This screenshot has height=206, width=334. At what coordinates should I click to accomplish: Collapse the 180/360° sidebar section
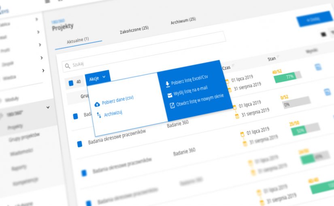pyautogui.click(x=48, y=107)
